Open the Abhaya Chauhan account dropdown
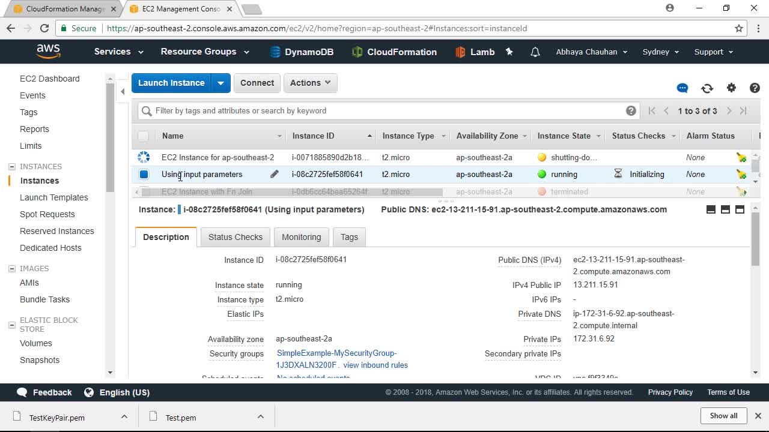Screen dimensions: 769x432 pos(592,52)
